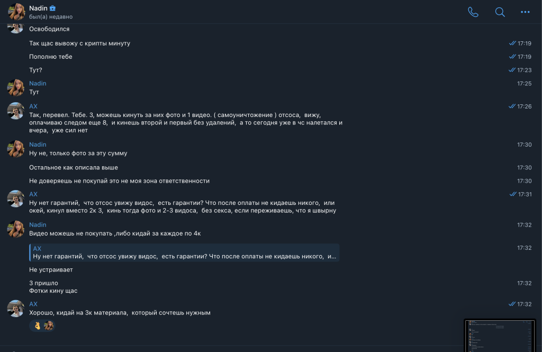
Task: Open chat info via the Nadin header title
Action: coord(38,8)
